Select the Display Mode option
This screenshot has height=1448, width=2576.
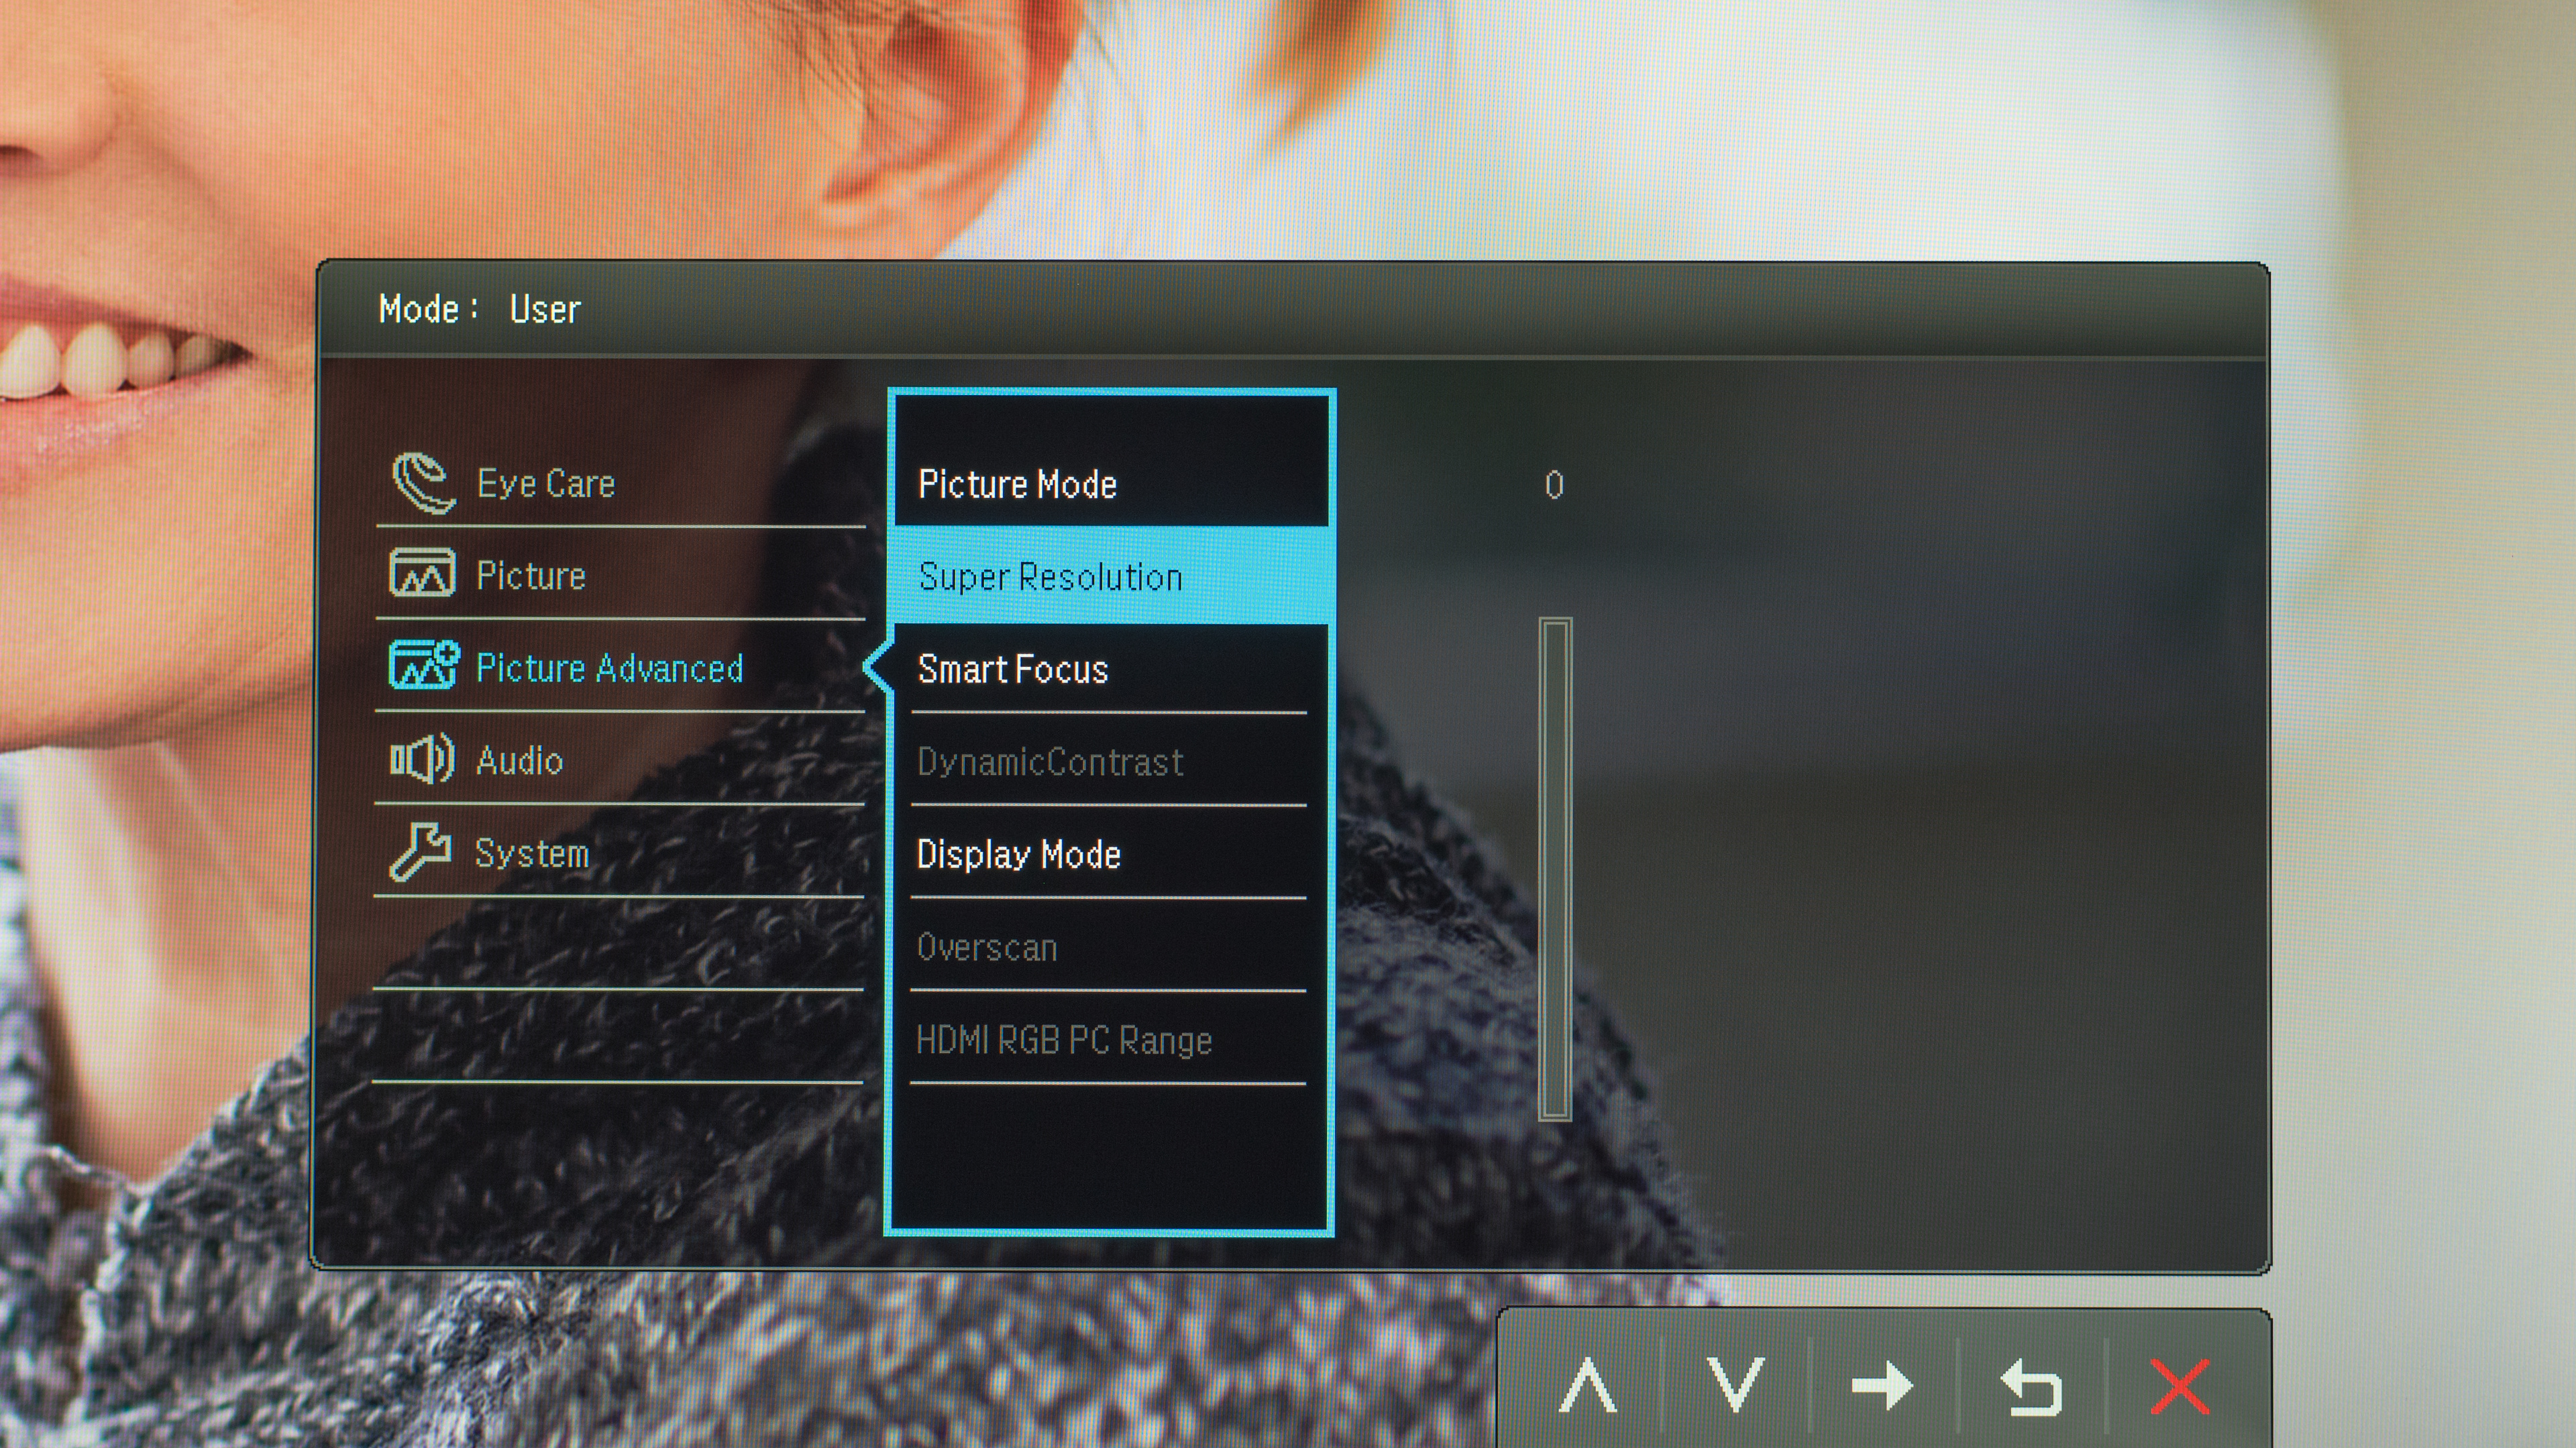coord(1109,855)
